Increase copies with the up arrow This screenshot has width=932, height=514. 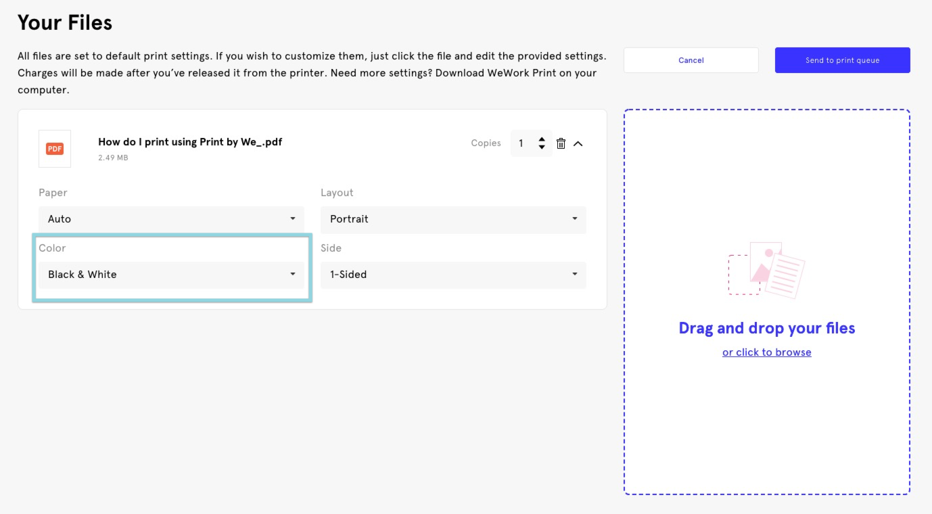pyautogui.click(x=542, y=139)
